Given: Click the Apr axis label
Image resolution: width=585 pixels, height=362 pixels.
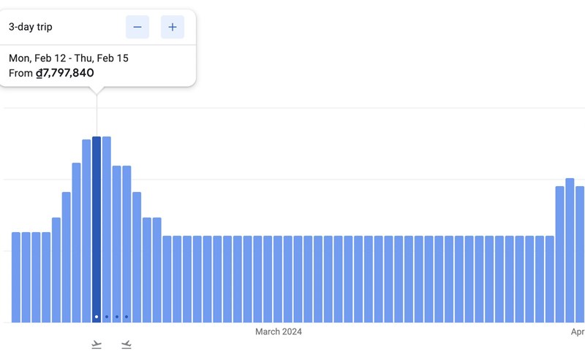Looking at the screenshot, I should pyautogui.click(x=577, y=332).
